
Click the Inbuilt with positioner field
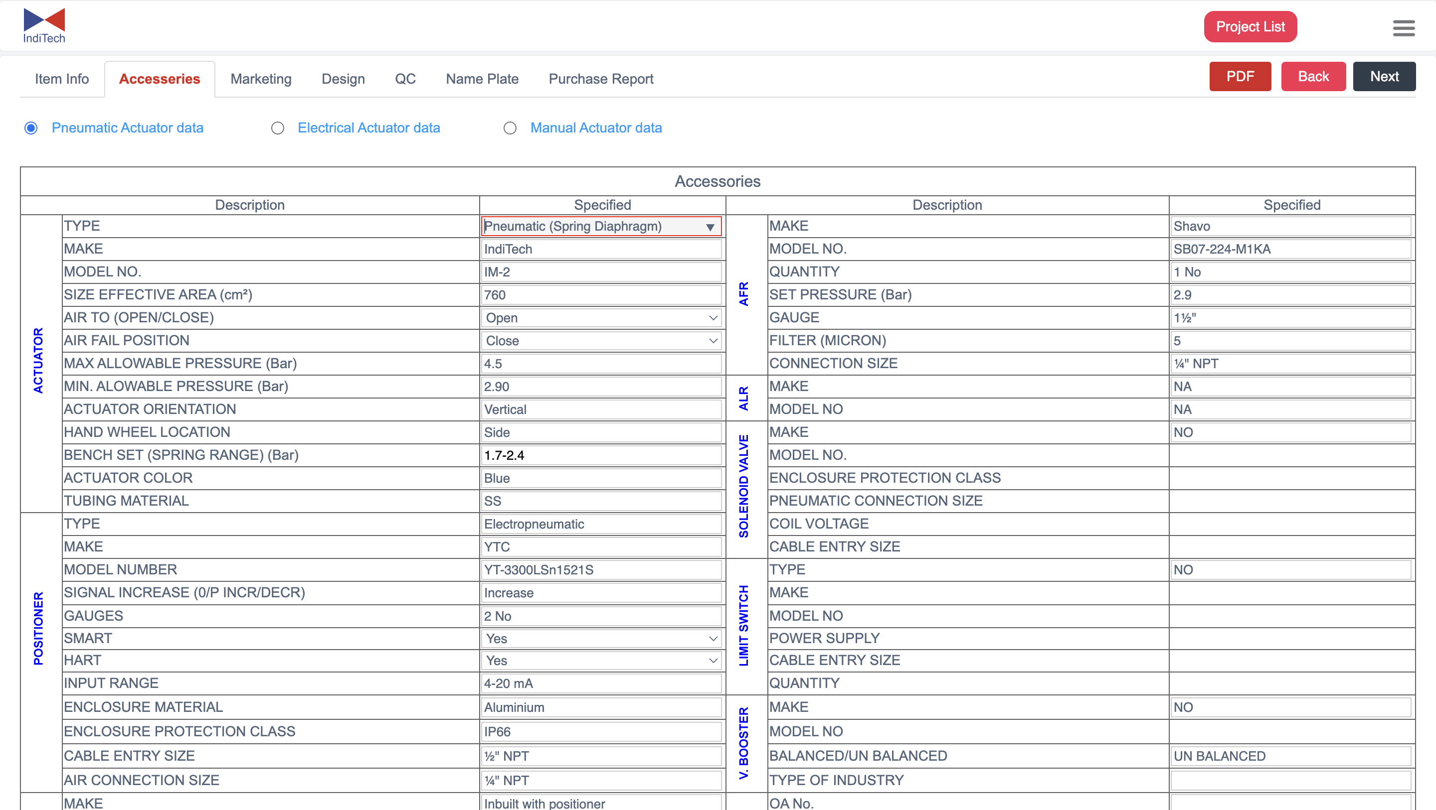(x=601, y=803)
